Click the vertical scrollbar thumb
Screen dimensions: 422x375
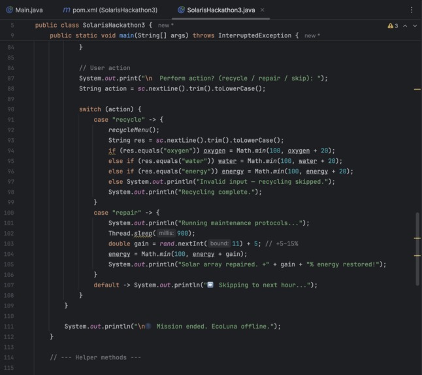pyautogui.click(x=417, y=249)
